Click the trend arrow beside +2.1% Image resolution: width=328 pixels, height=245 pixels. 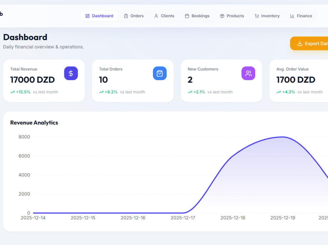[190, 92]
